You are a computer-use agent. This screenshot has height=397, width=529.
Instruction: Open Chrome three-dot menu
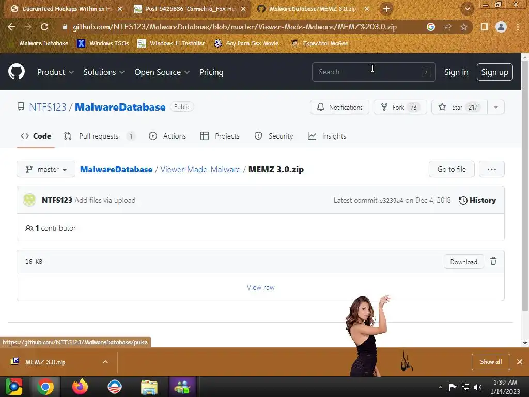click(518, 27)
